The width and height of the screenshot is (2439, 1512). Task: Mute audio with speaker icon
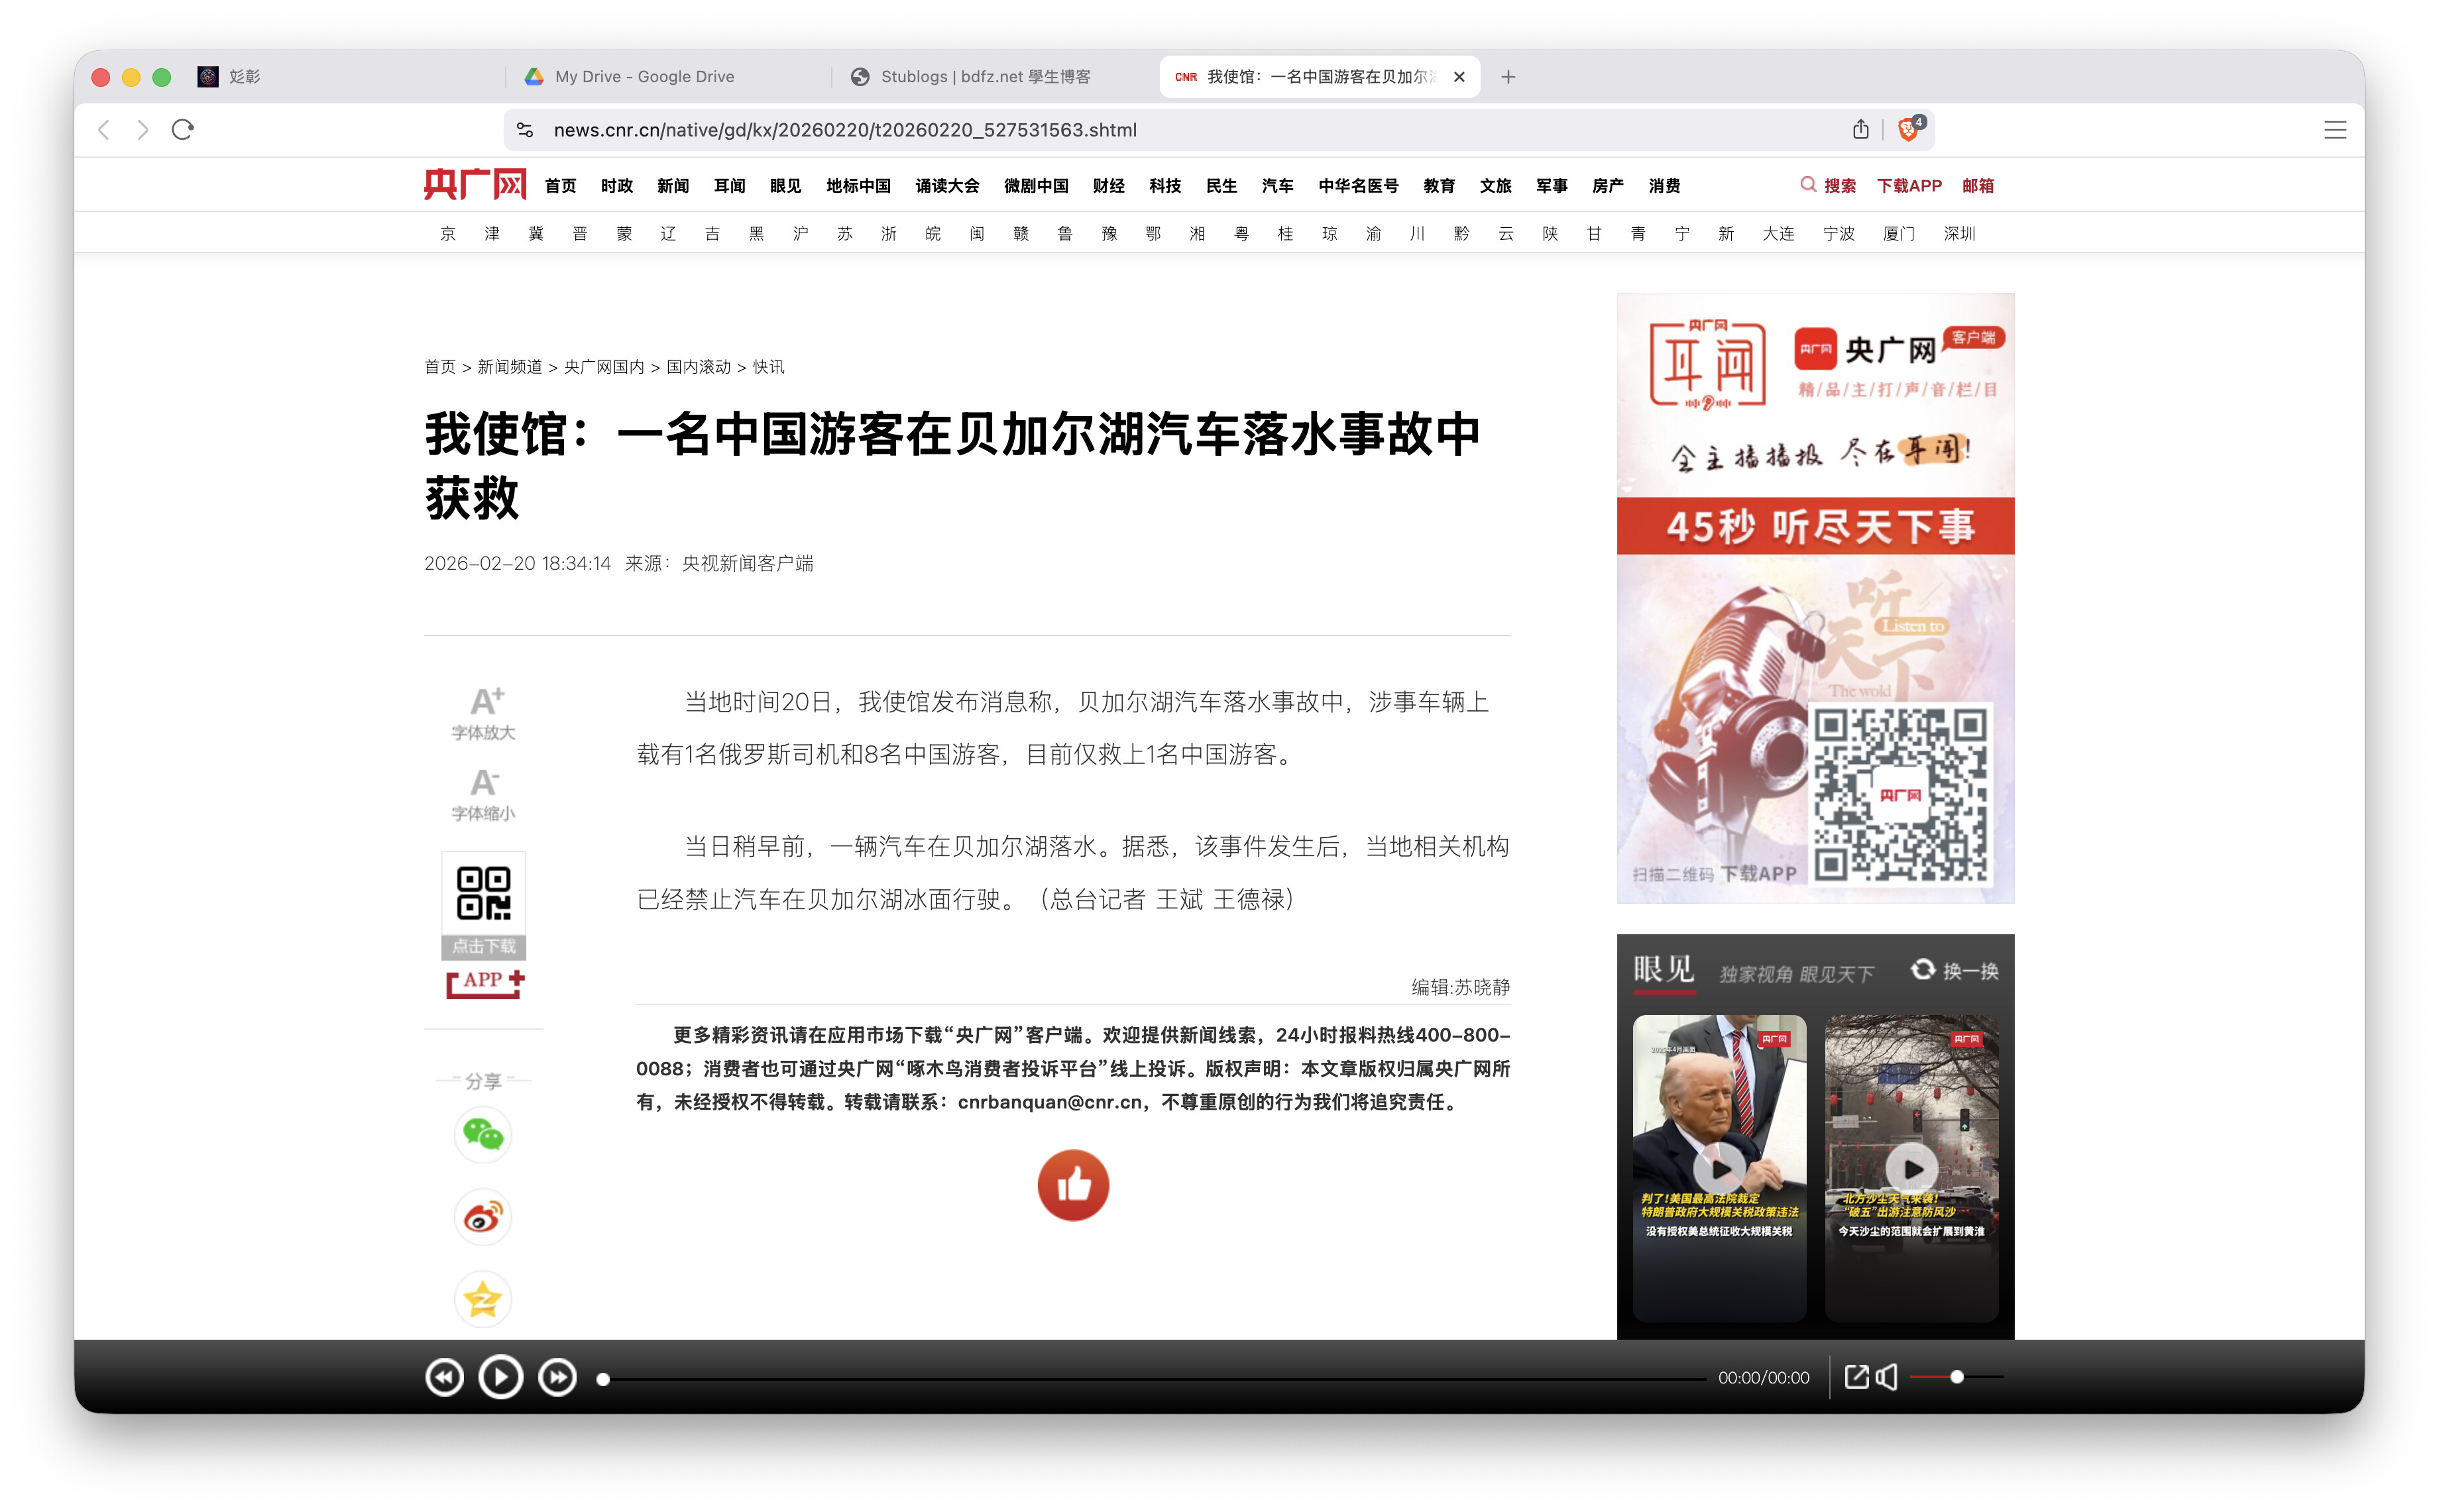tap(1887, 1377)
